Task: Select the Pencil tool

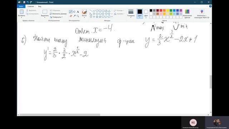Action: click(71, 12)
